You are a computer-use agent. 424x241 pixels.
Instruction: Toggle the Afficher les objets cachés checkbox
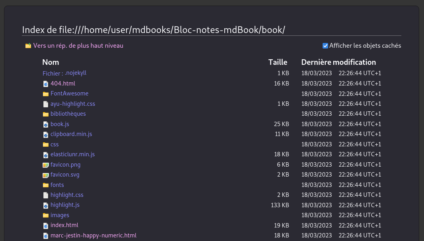point(325,46)
